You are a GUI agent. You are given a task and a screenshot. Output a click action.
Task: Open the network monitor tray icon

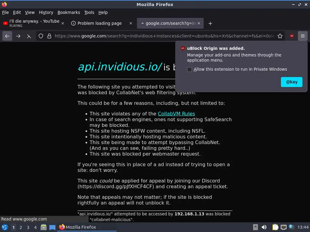[x=283, y=227]
